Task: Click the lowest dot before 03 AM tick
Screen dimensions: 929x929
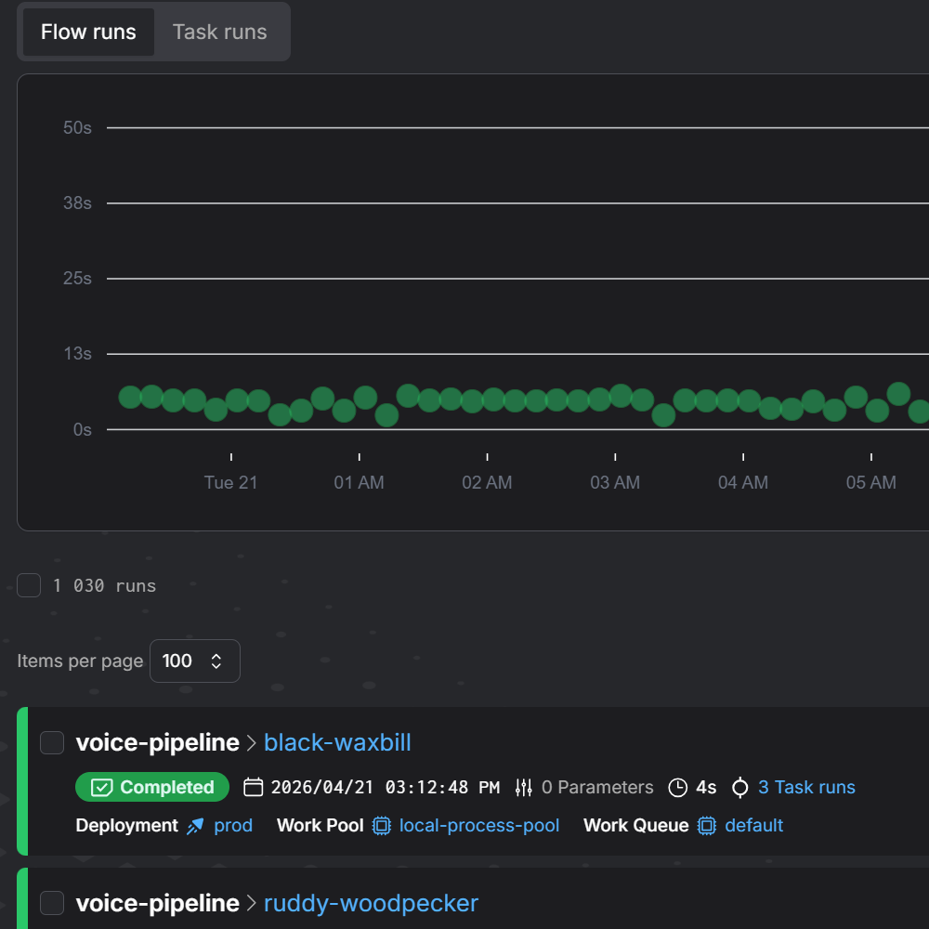Action: pyautogui.click(x=386, y=415)
